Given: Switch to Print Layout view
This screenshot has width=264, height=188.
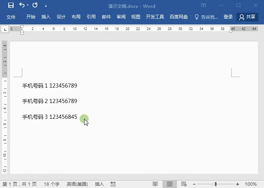Looking at the screenshot, I should [x=170, y=184].
